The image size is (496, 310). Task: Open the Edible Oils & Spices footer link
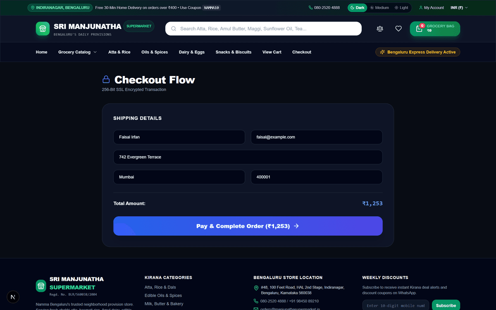click(x=163, y=296)
